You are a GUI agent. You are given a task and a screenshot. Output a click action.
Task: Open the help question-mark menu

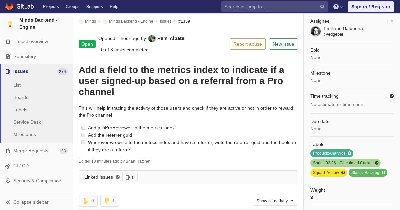[x=338, y=7]
